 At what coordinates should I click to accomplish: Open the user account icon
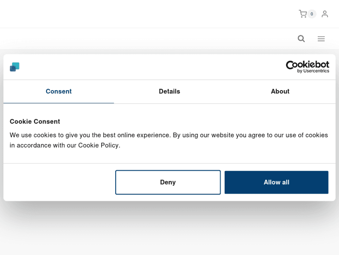[x=325, y=14]
